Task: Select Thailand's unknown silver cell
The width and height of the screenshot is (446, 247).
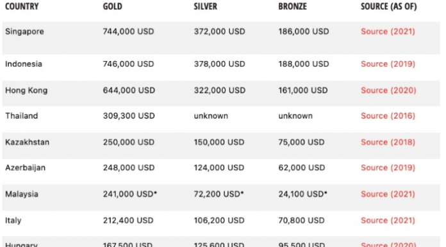Action: [211, 115]
